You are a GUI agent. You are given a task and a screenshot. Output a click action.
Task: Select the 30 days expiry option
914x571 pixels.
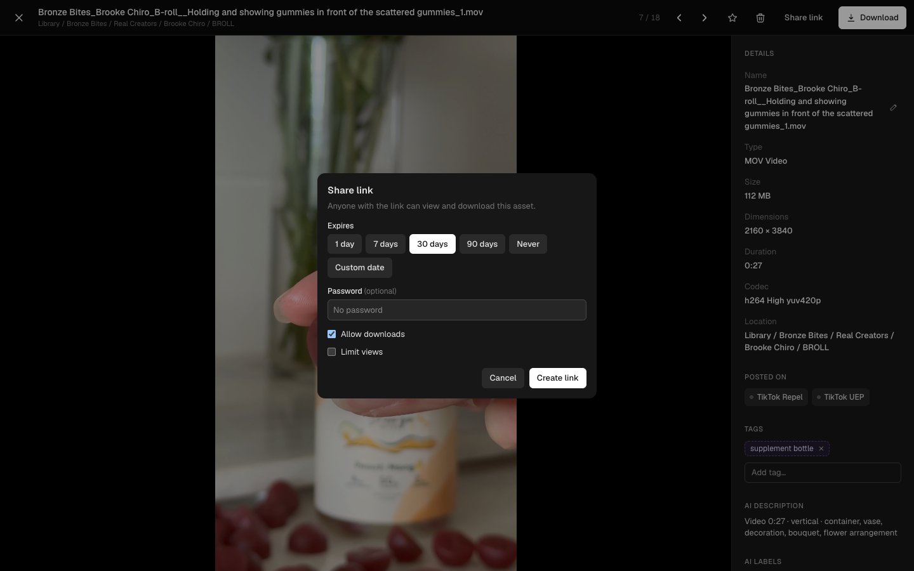pyautogui.click(x=432, y=244)
